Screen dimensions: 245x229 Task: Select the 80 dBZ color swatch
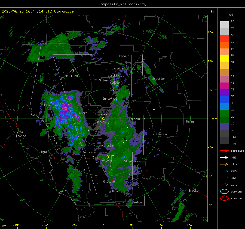tap(224, 25)
